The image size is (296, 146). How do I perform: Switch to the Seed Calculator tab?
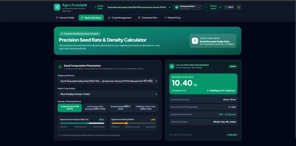click(x=91, y=18)
